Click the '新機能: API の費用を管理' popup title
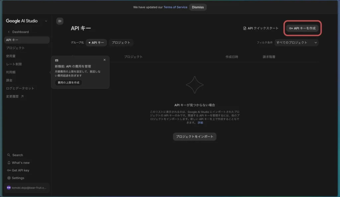The height and width of the screenshot is (197, 340). (x=73, y=67)
